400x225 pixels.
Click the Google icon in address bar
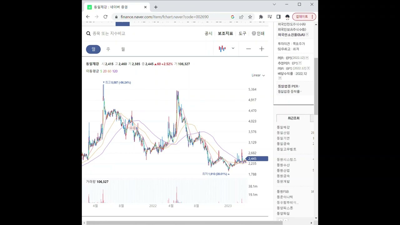[232, 17]
